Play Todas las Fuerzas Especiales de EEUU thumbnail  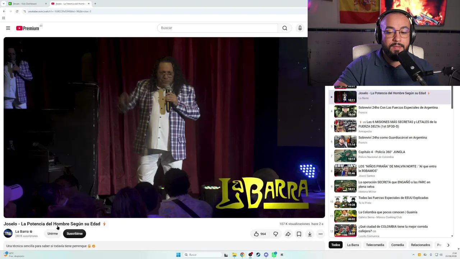[x=345, y=202]
